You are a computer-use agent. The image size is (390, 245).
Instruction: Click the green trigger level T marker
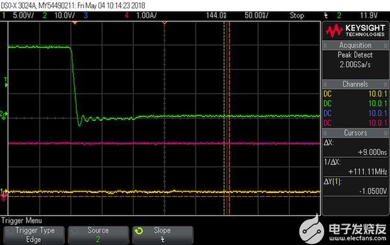[x=6, y=83]
